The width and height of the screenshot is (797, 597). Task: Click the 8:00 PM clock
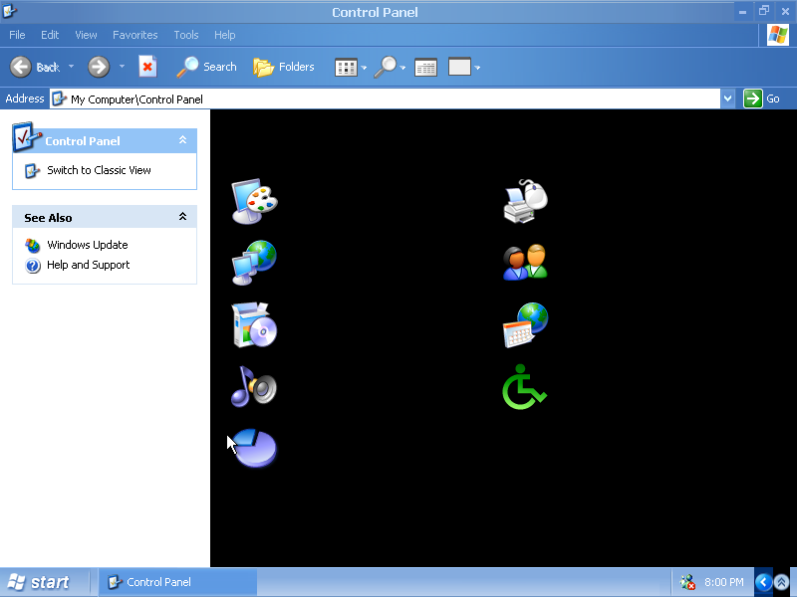[724, 583]
